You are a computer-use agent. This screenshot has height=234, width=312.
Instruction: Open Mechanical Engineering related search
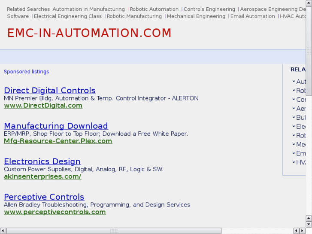196,16
